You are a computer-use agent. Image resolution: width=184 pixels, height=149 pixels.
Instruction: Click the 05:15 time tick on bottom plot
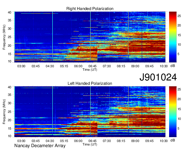coord(64,141)
